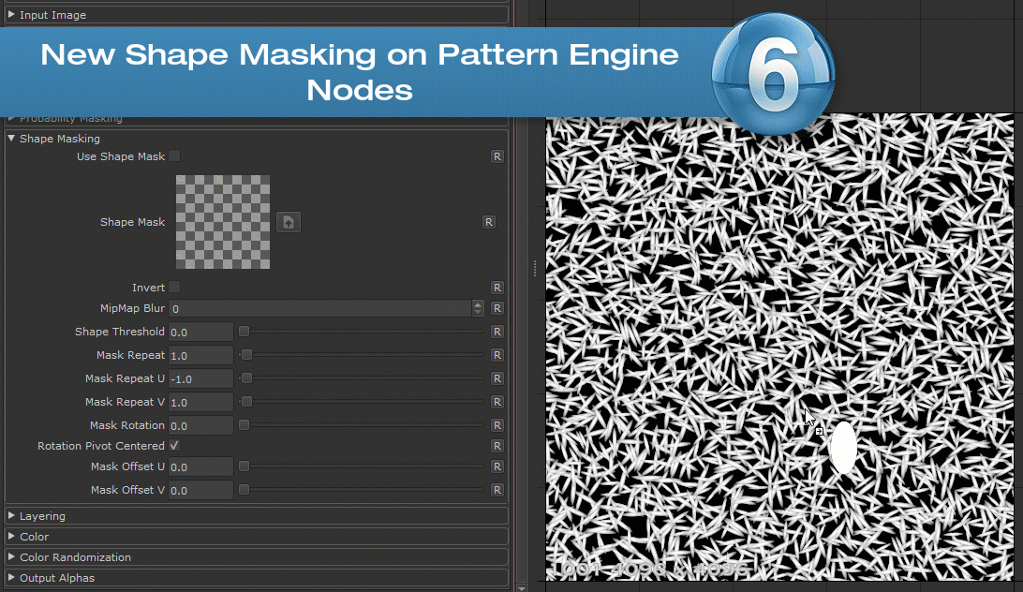
Task: Reset the Invert parameter
Action: 497,288
